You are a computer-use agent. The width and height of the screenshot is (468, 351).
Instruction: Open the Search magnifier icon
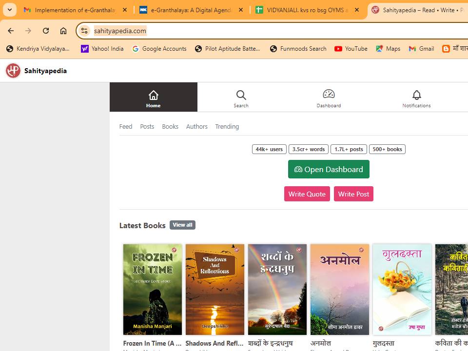coord(241,95)
